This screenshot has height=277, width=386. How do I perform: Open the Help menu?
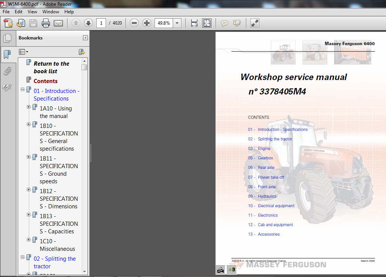(x=69, y=12)
